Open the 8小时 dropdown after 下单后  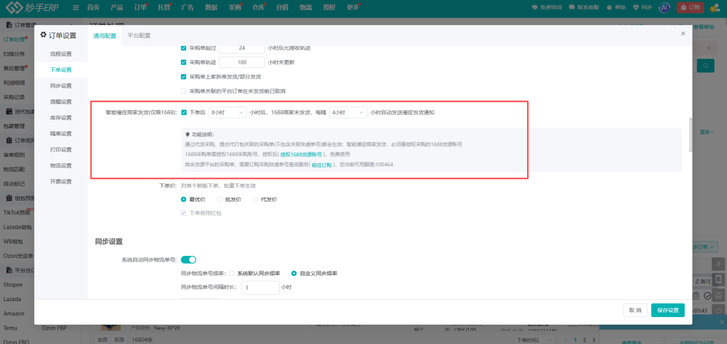(227, 113)
